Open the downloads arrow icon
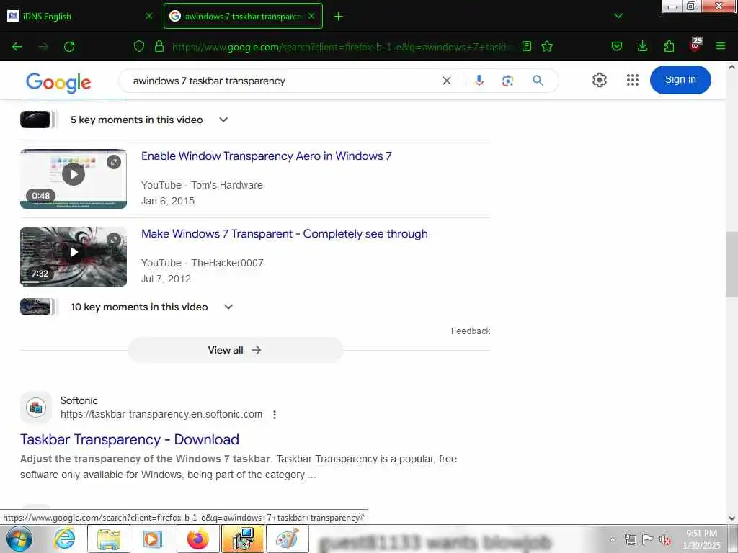This screenshot has width=738, height=553. pos(642,46)
